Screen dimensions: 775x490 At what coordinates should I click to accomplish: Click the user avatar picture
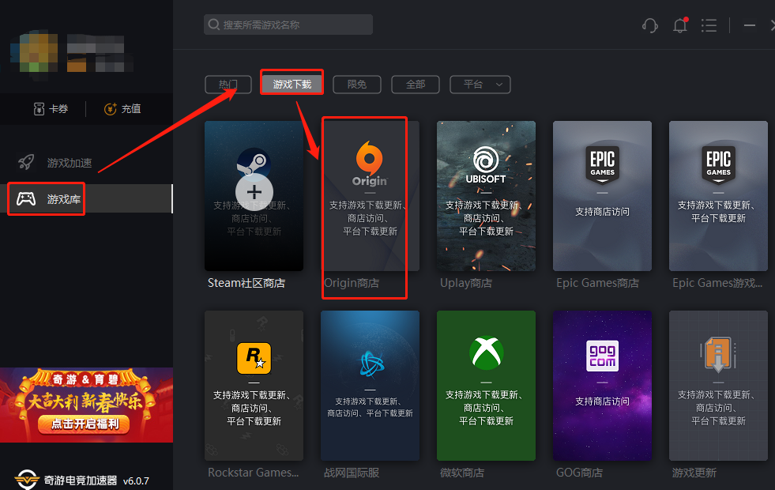tap(34, 51)
